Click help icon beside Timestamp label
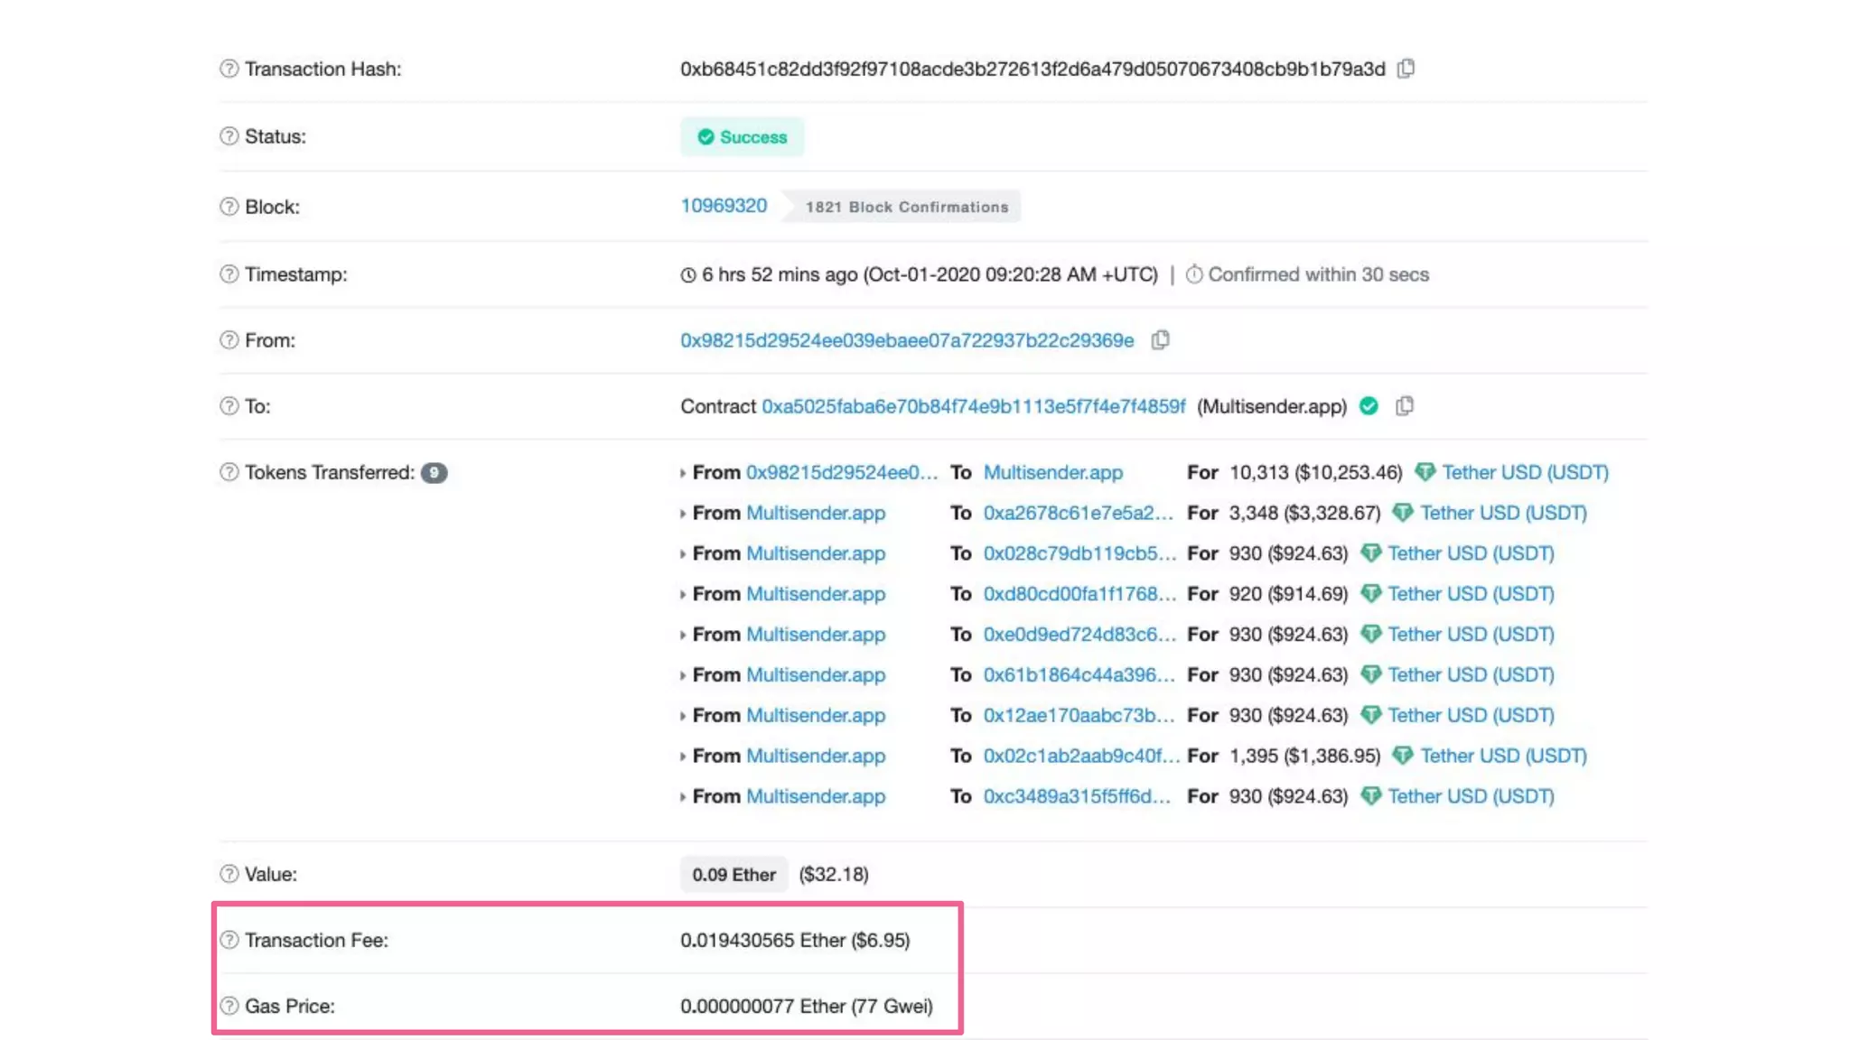 229,274
